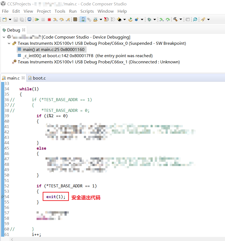Click the profile clock icon

(x=106, y=19)
